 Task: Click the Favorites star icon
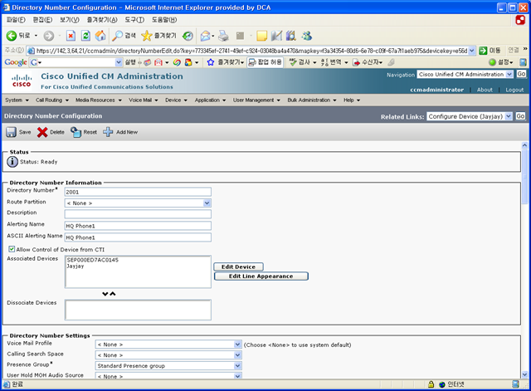[x=147, y=36]
